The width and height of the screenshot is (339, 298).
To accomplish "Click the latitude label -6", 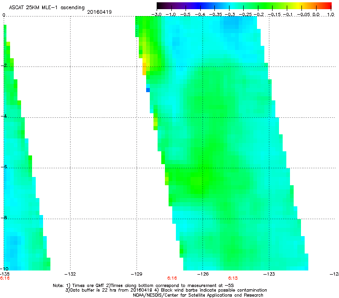I will click(x=4, y=166).
